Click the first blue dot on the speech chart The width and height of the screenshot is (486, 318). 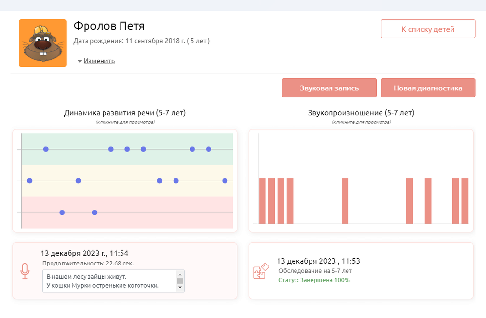click(x=30, y=181)
